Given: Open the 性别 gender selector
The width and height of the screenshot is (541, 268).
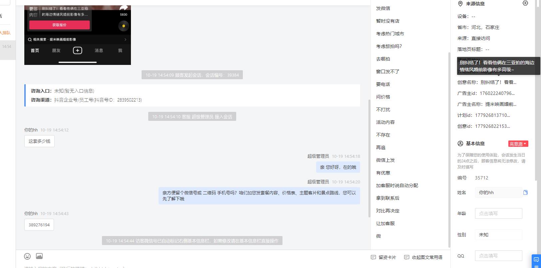Looking at the screenshot, I should coord(498,235).
